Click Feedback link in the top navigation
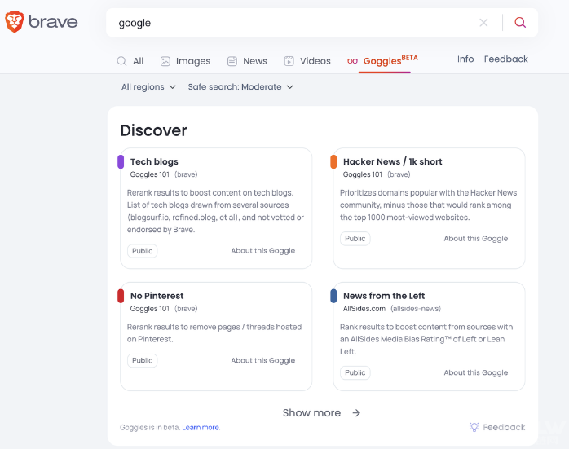Viewport: 569px width, 449px height. (506, 59)
